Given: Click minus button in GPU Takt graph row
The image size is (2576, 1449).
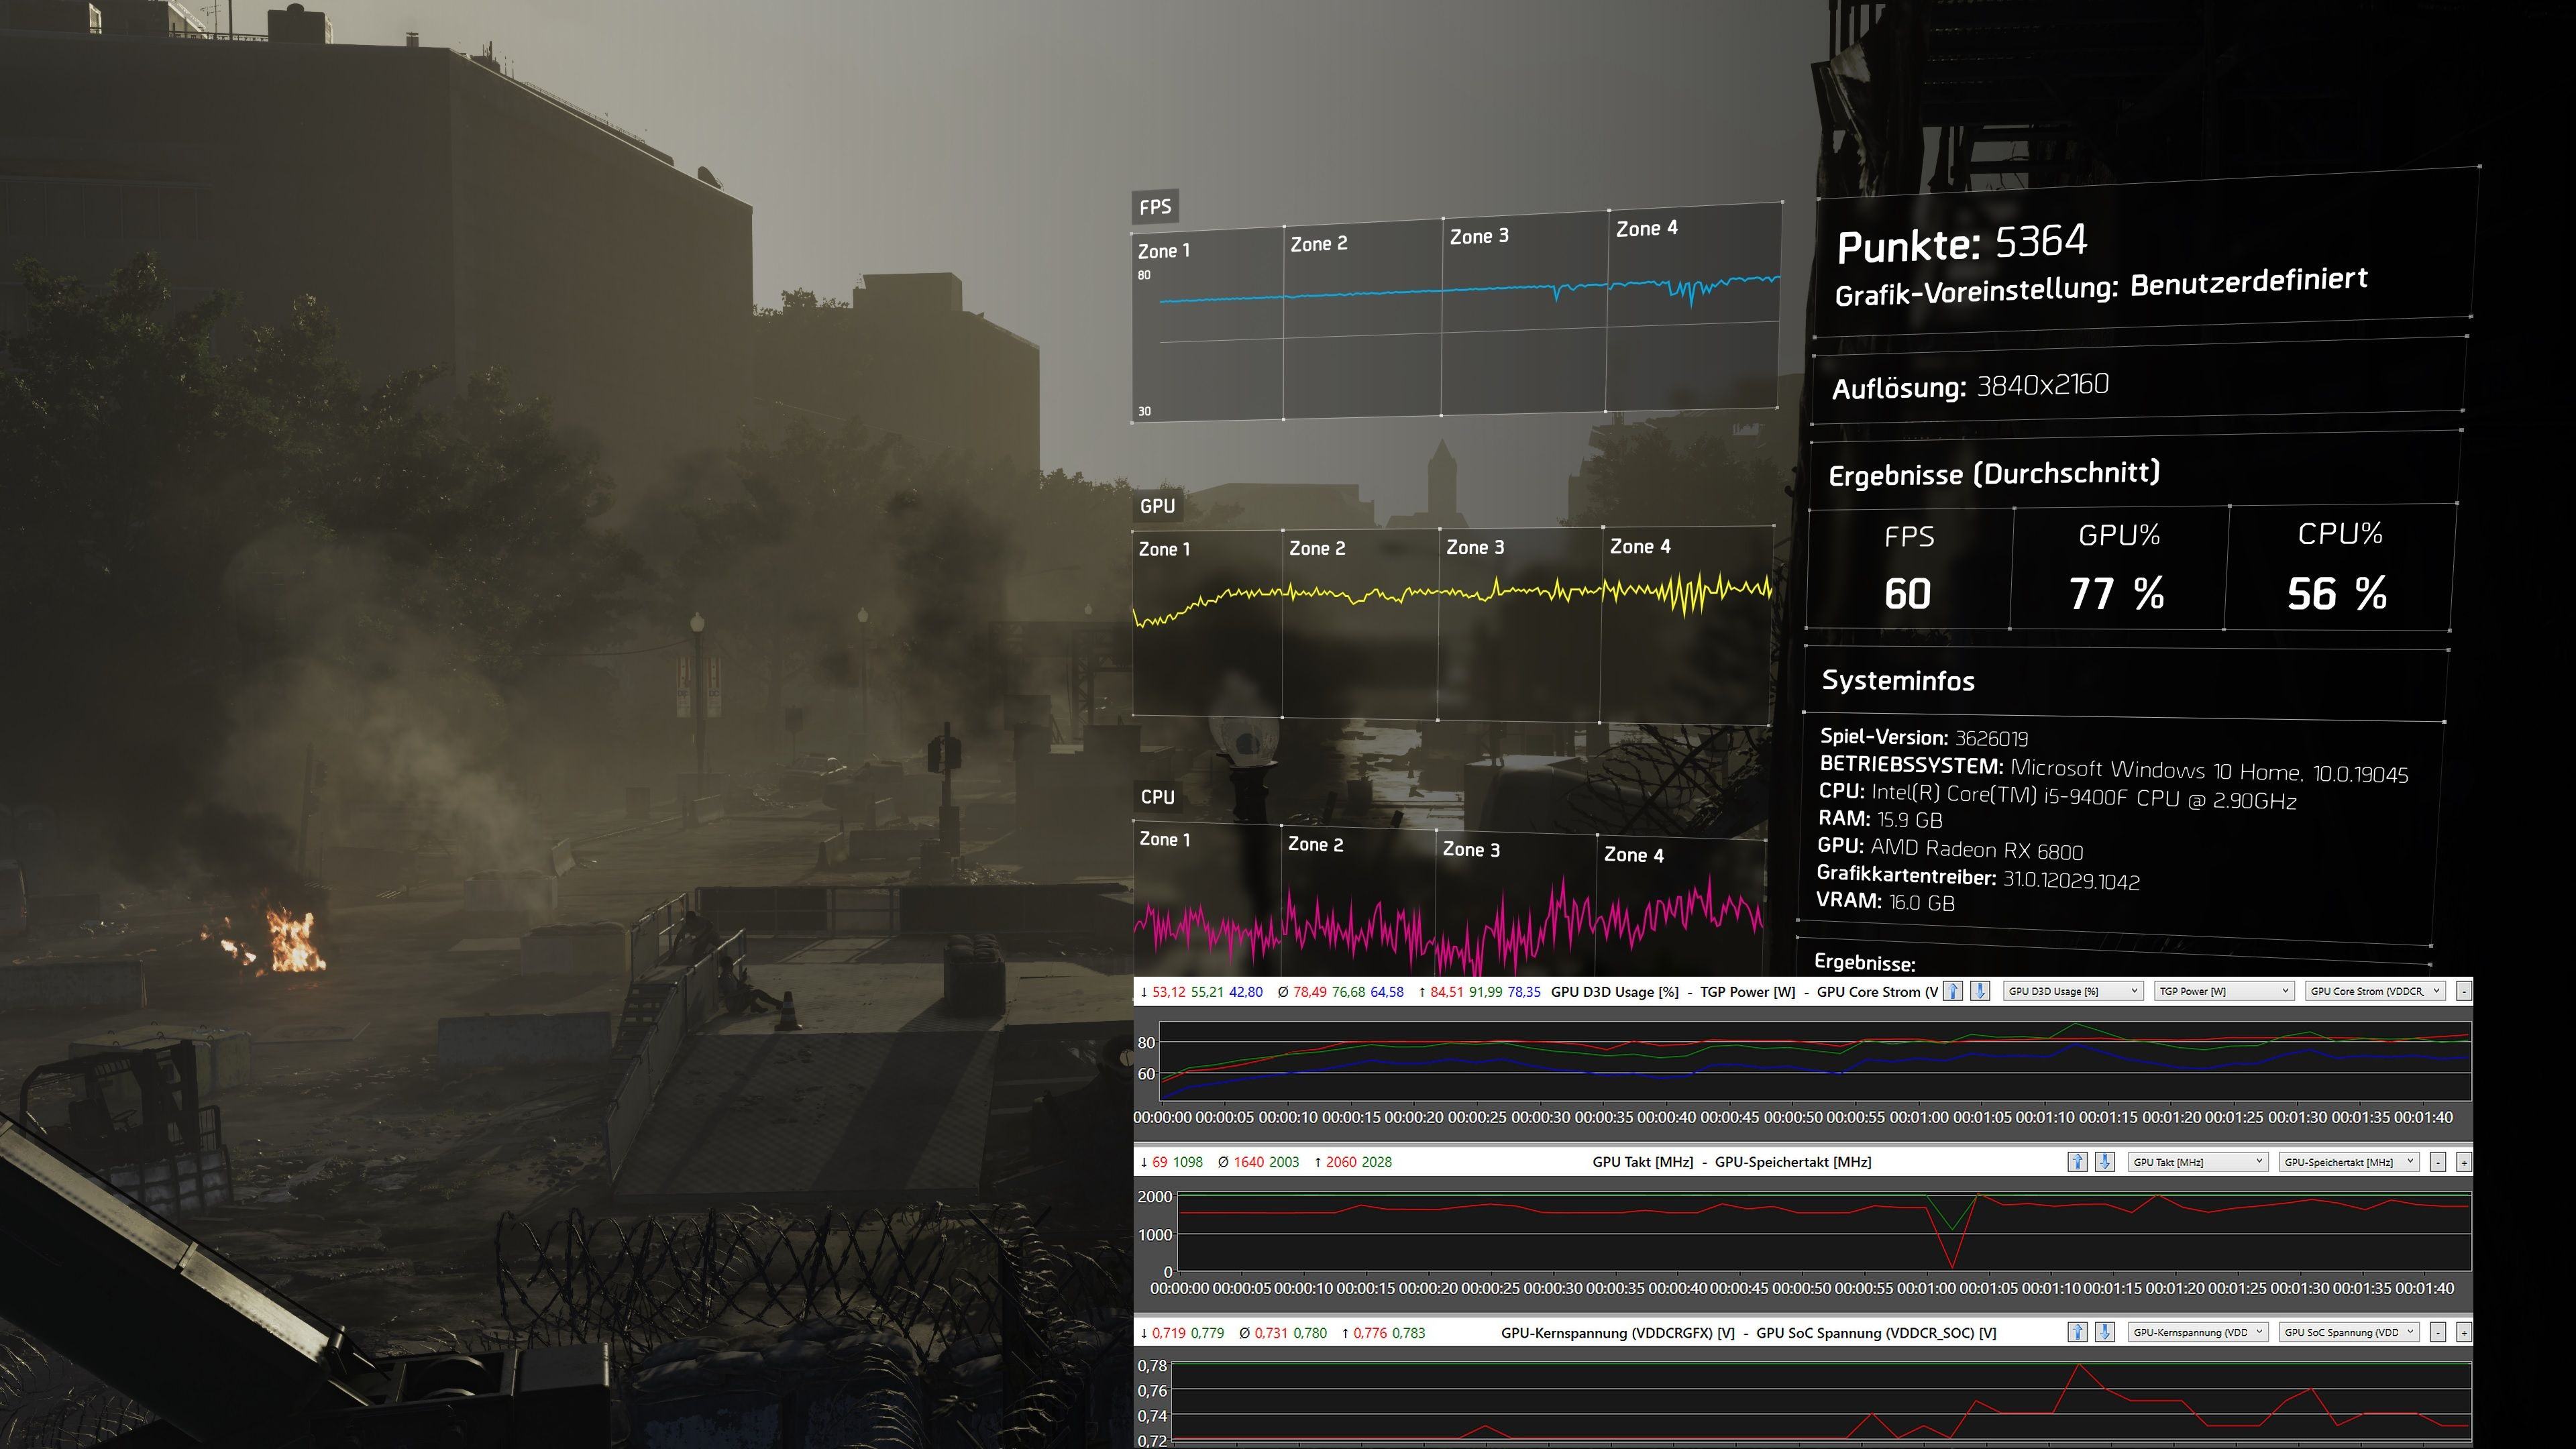Looking at the screenshot, I should tap(2438, 1161).
